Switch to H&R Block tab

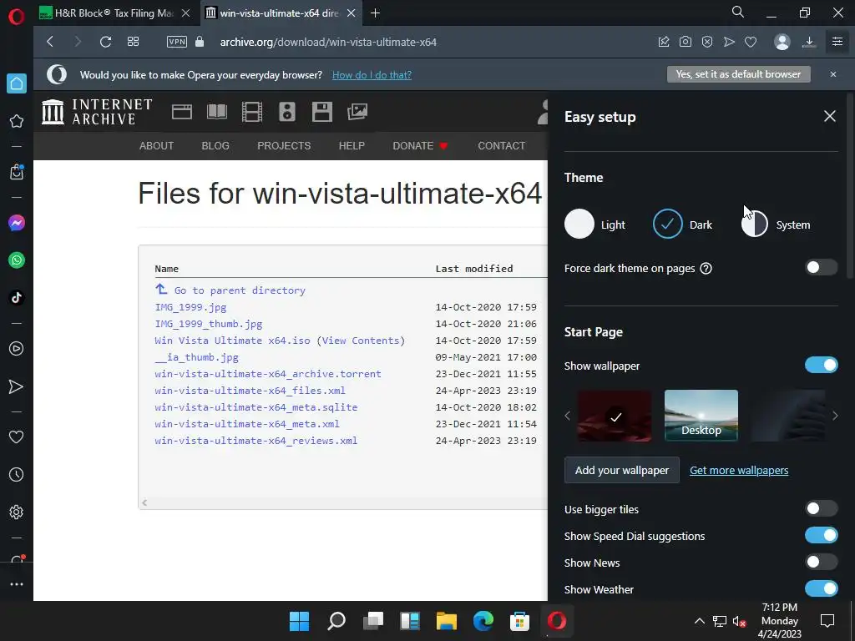coord(114,13)
